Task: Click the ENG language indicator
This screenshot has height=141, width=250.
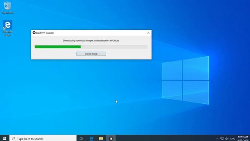Action: pos(233,139)
